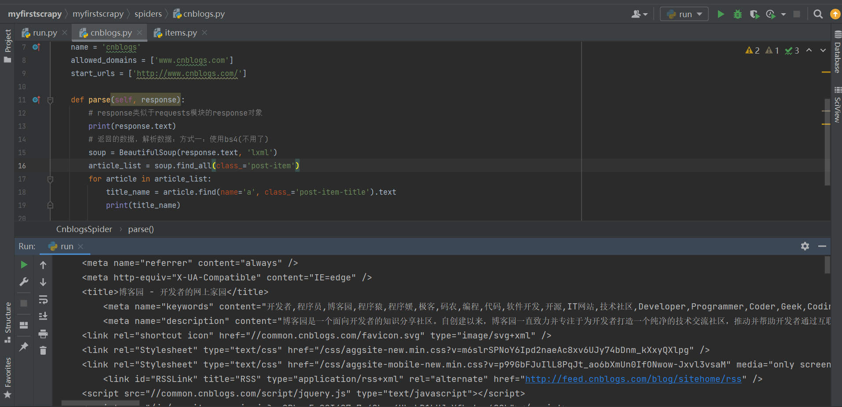Switch to the run.py editor tab

[x=44, y=33]
